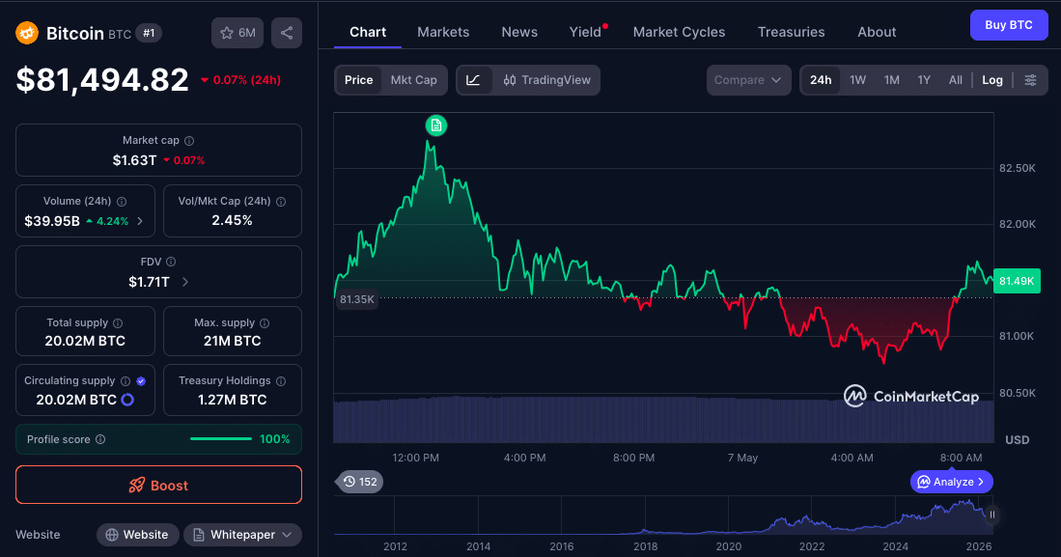Switch chart to Mkt Cap
This screenshot has height=557, width=1061.
pyautogui.click(x=413, y=80)
